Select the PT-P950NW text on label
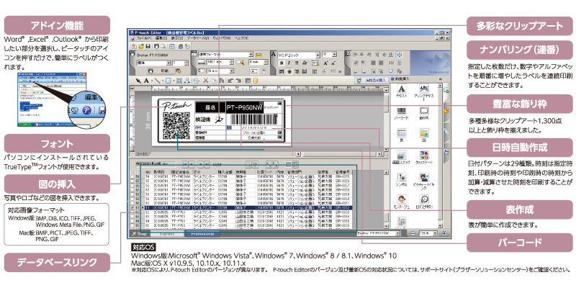The width and height of the screenshot is (576, 288). pyautogui.click(x=244, y=107)
